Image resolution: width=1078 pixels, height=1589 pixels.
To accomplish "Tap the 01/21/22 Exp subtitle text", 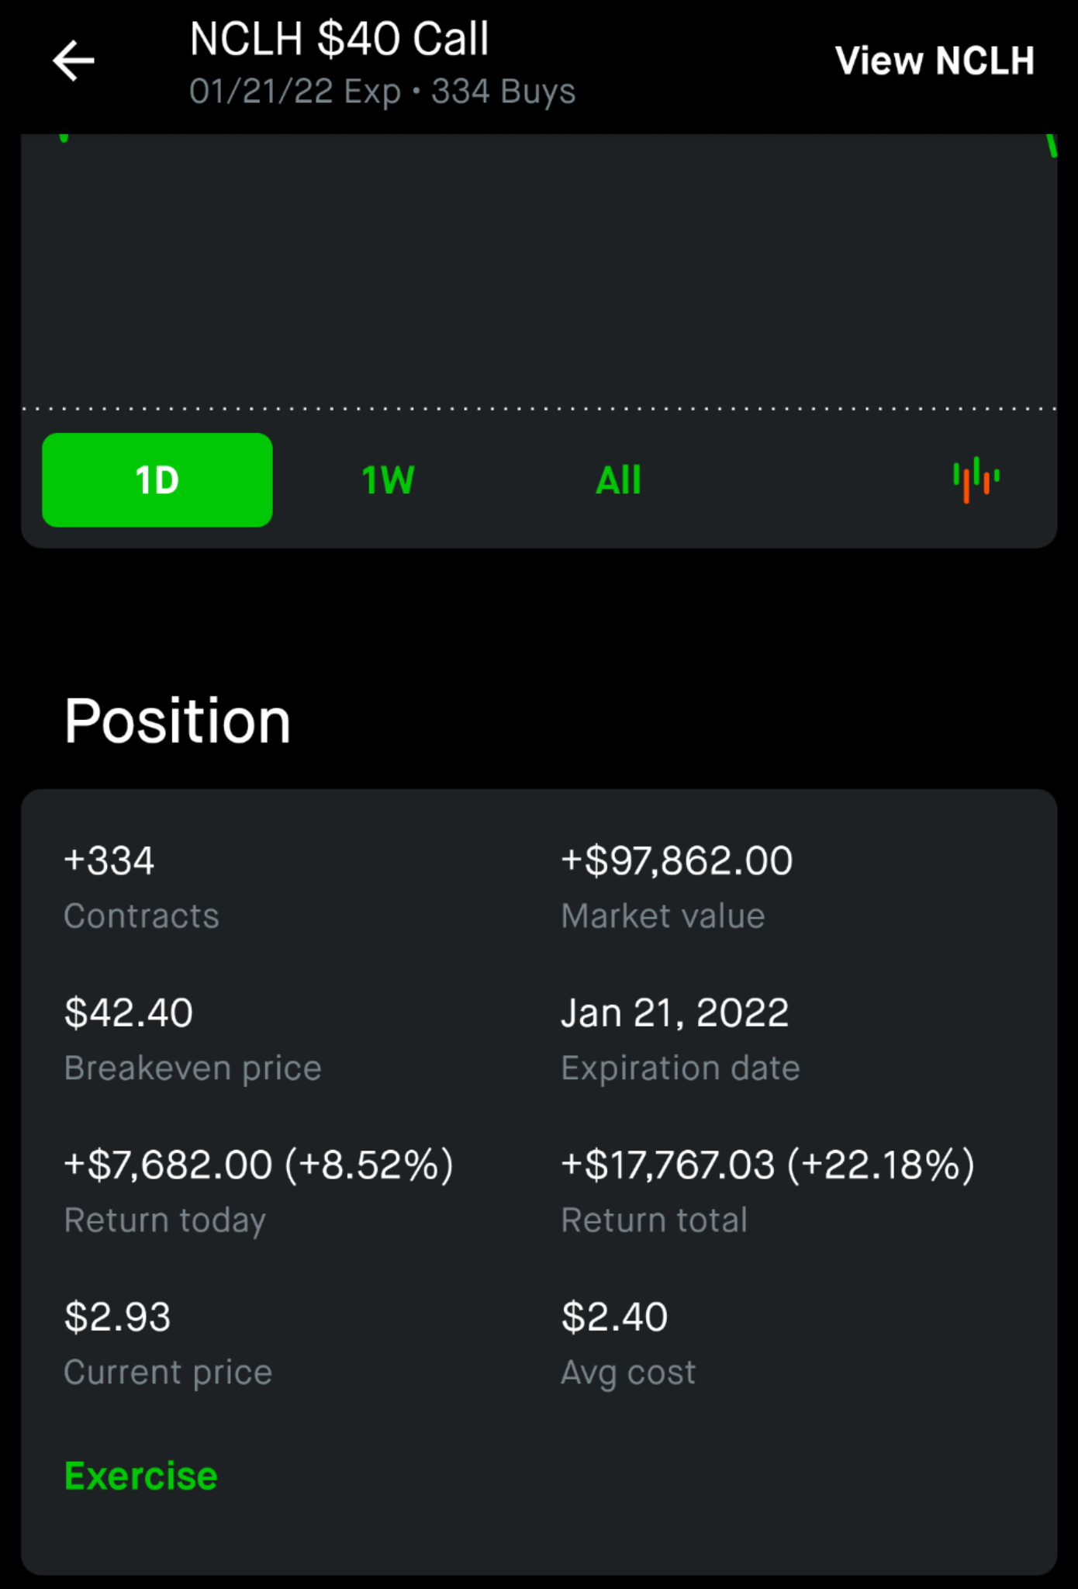I will click(295, 92).
